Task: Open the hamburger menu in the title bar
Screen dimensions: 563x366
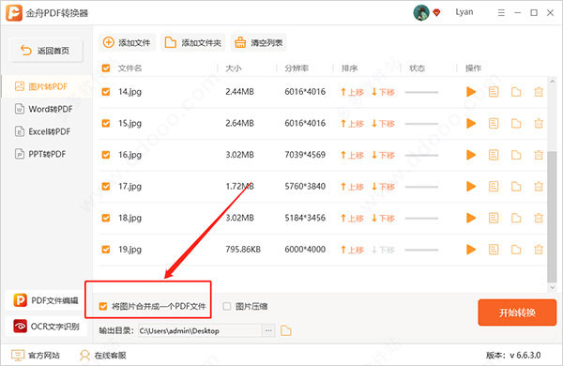Action: point(501,13)
